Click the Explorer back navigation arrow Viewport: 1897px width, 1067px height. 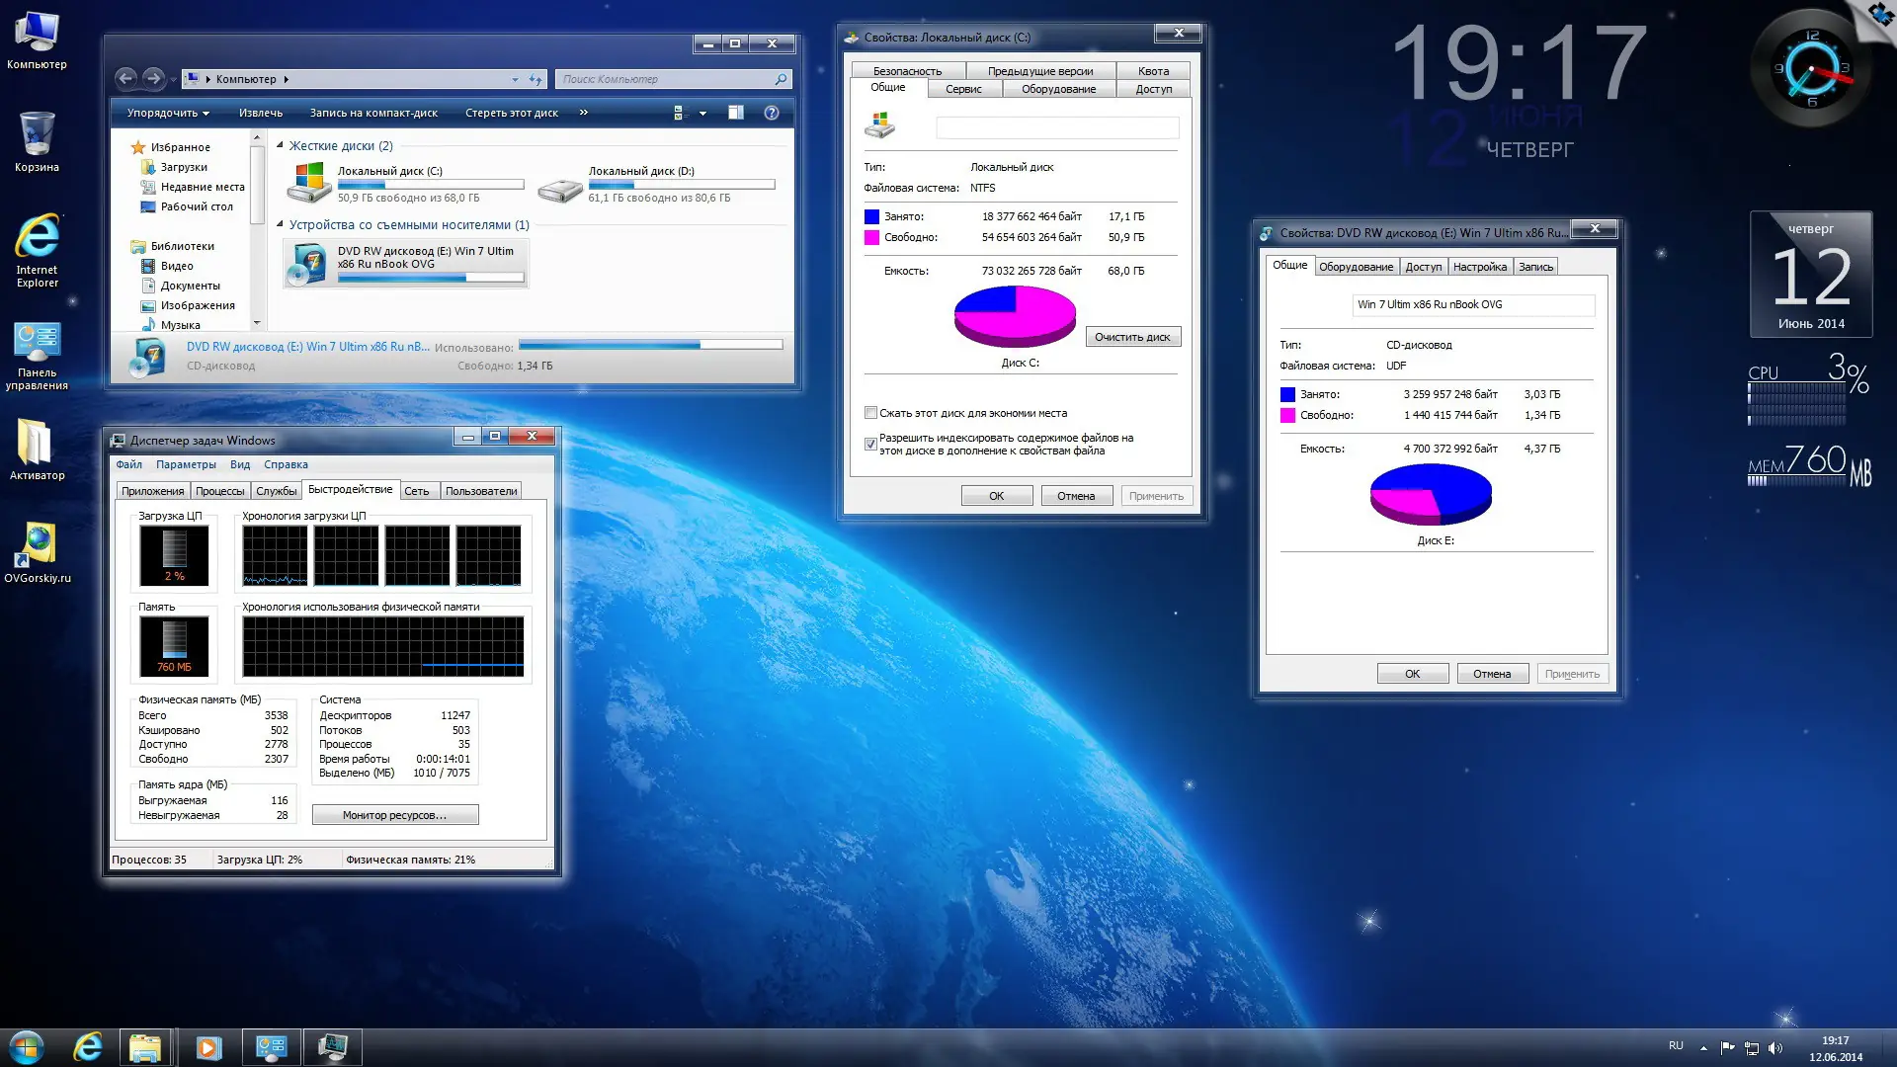[x=126, y=78]
